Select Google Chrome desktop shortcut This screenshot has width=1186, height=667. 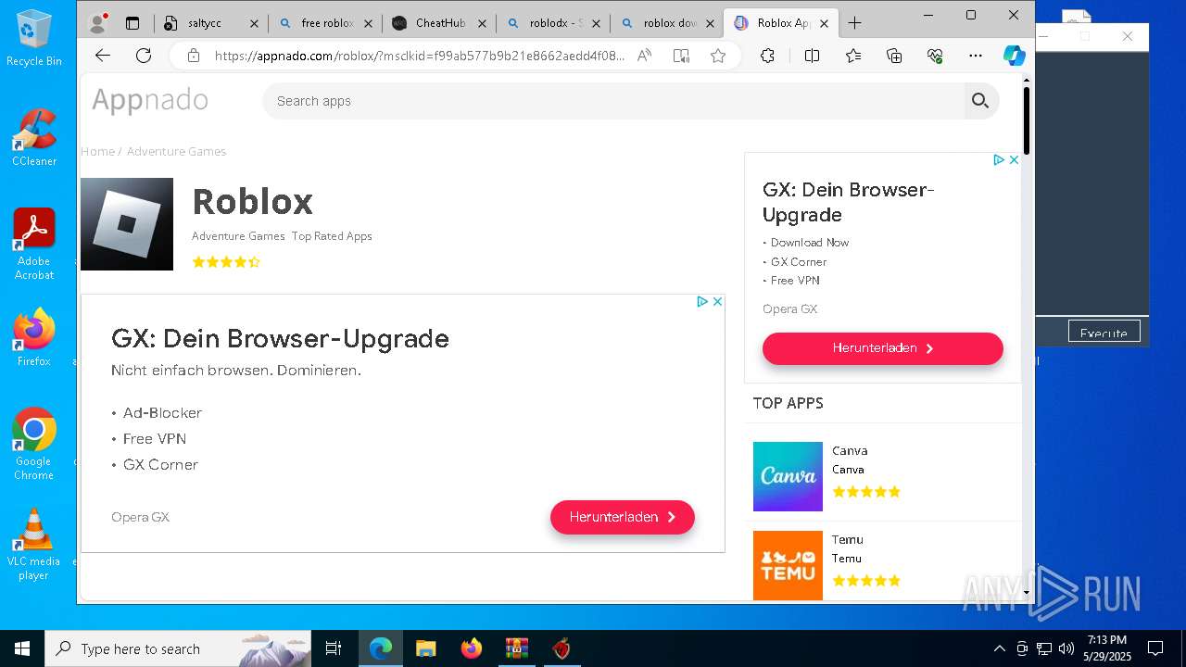[x=34, y=445]
